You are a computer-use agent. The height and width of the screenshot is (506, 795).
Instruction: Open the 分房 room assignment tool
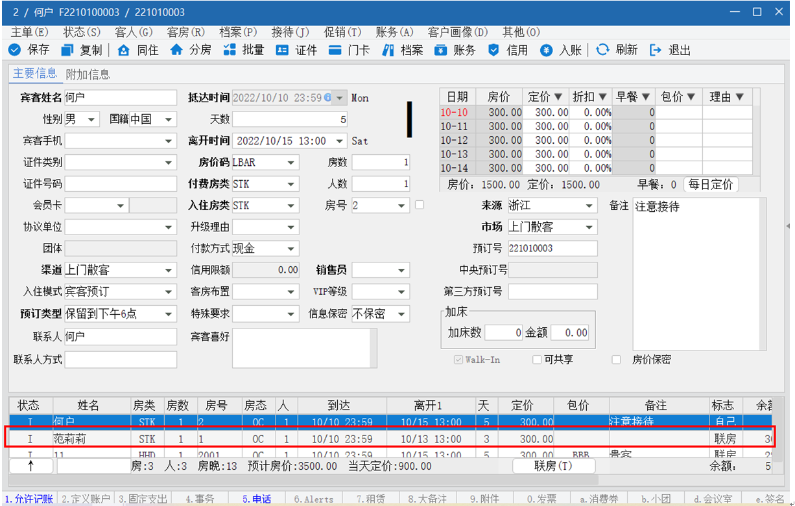176,50
